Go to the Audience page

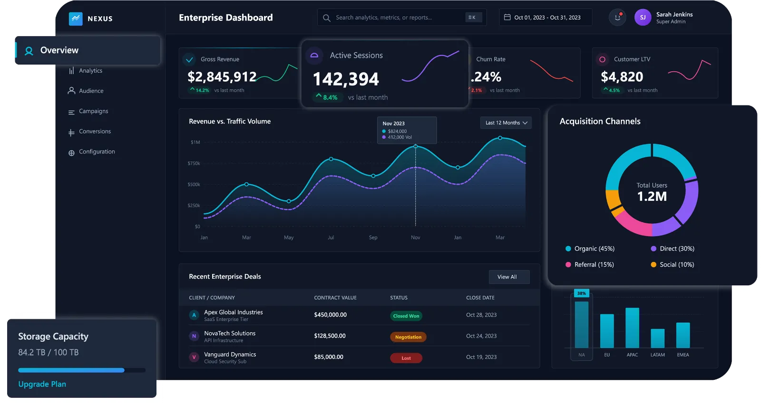(x=91, y=91)
